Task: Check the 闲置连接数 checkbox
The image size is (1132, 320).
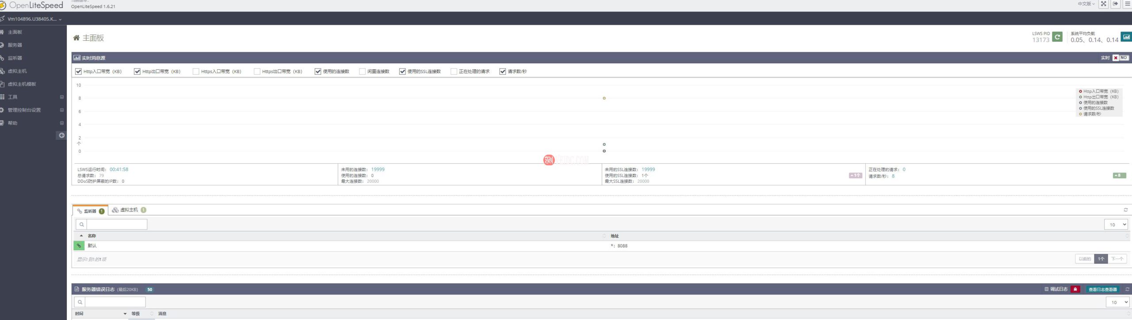Action: click(x=362, y=72)
